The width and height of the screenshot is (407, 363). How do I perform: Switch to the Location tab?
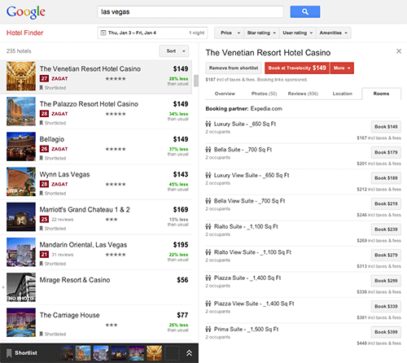(x=343, y=94)
